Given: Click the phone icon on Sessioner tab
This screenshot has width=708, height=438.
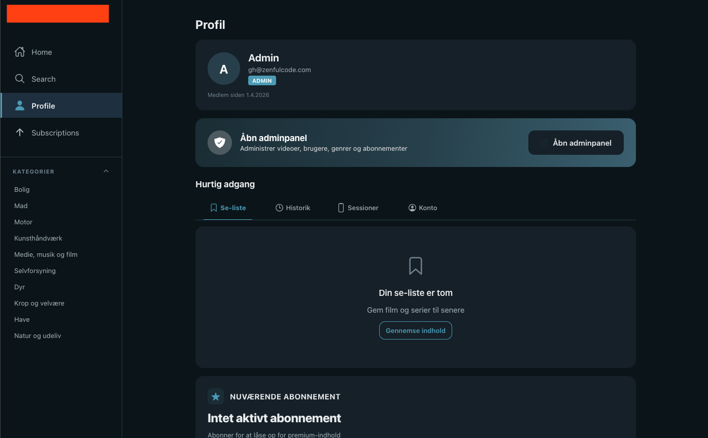Looking at the screenshot, I should 341,208.
